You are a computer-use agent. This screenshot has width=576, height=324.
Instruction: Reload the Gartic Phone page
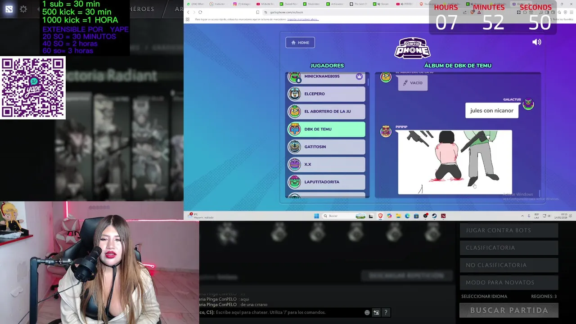point(200,12)
